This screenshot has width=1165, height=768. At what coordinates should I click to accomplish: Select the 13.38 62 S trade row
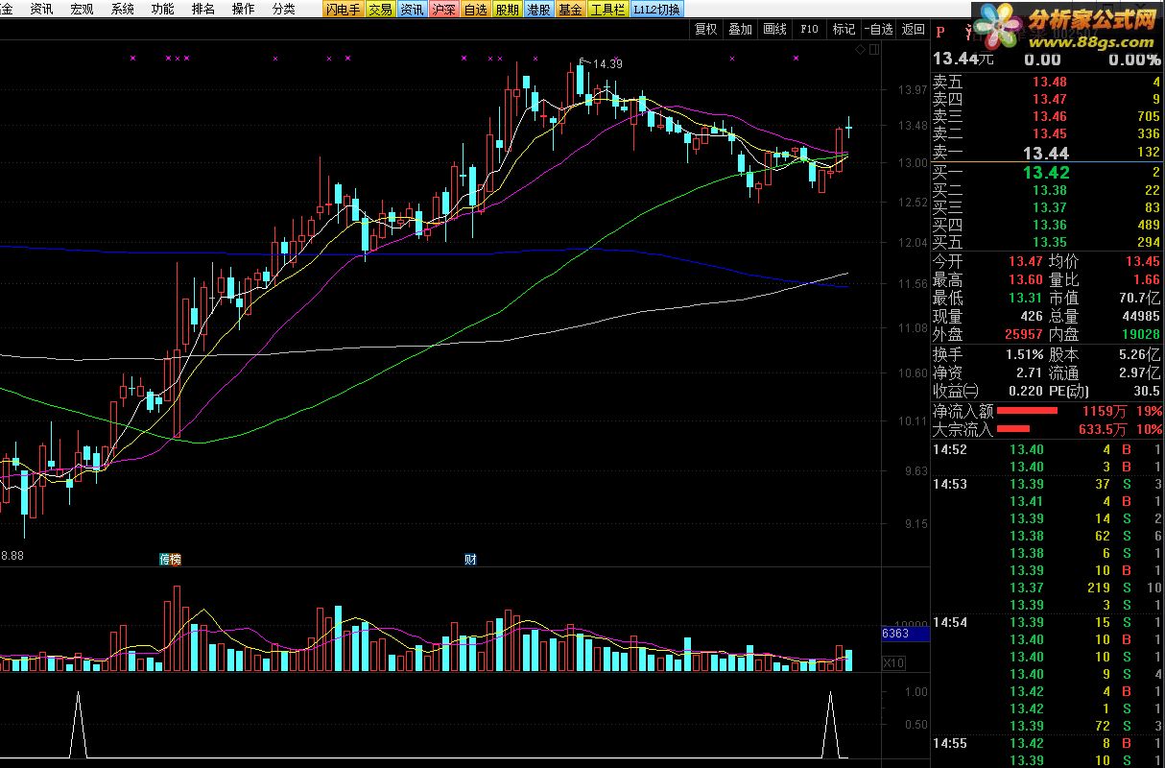(x=1048, y=537)
